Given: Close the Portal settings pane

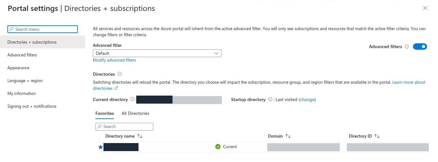Looking at the screenshot, I should pos(425,8).
